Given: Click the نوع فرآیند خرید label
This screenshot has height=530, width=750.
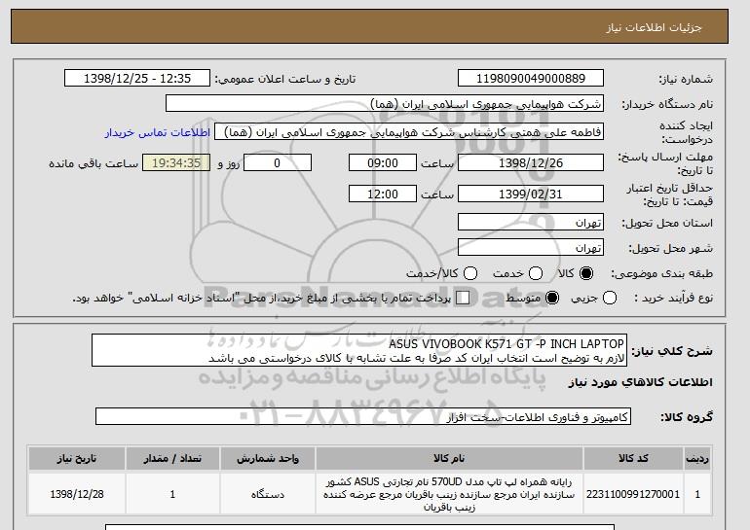Looking at the screenshot, I should (x=673, y=298).
